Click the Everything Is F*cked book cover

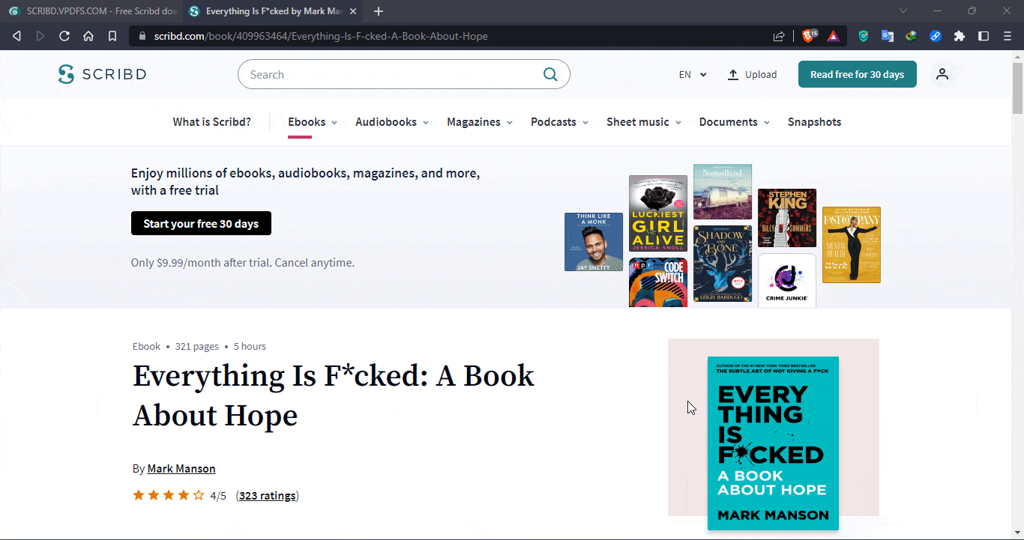click(773, 443)
